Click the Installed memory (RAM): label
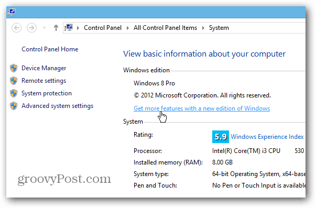316x208 pixels. point(168,162)
